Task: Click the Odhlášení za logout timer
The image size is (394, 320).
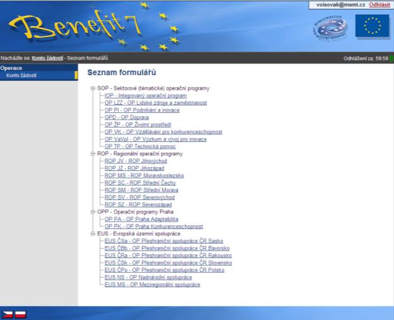Action: tap(366, 59)
